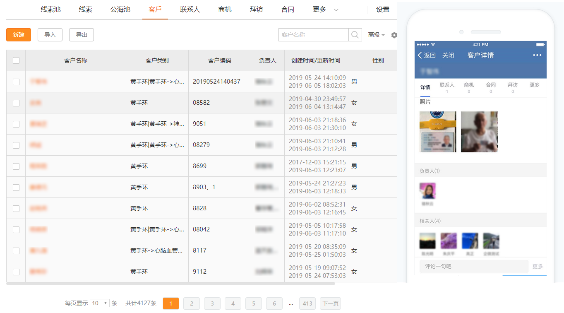Tap the first 相关人 avatar
Image resolution: width=564 pixels, height=313 pixels.
[x=427, y=241]
